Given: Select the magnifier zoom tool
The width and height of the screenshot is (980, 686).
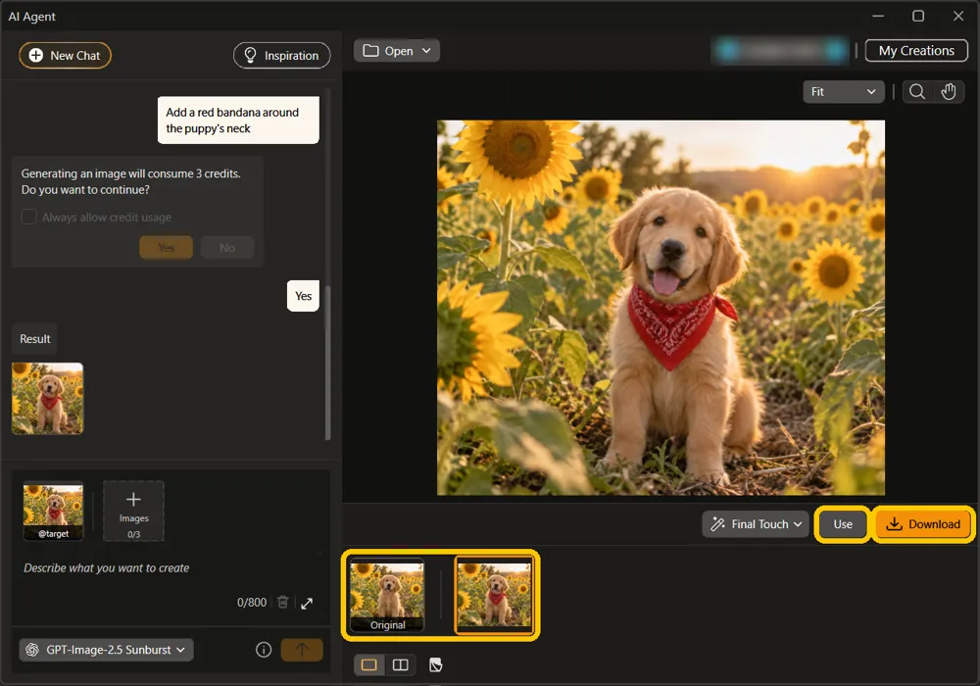Looking at the screenshot, I should [917, 92].
